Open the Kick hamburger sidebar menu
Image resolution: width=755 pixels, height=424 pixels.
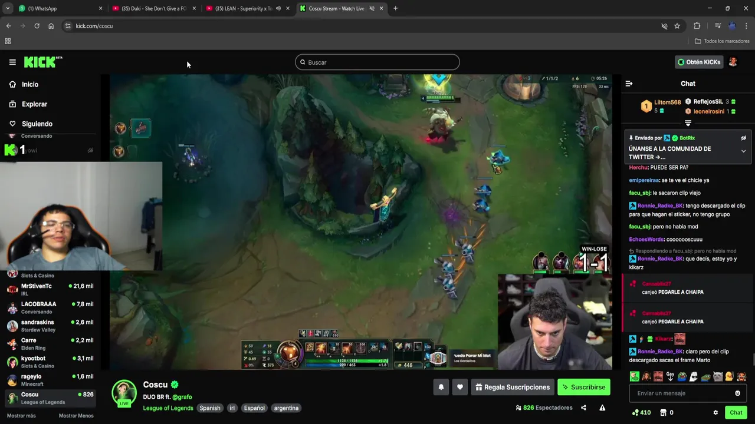12,62
